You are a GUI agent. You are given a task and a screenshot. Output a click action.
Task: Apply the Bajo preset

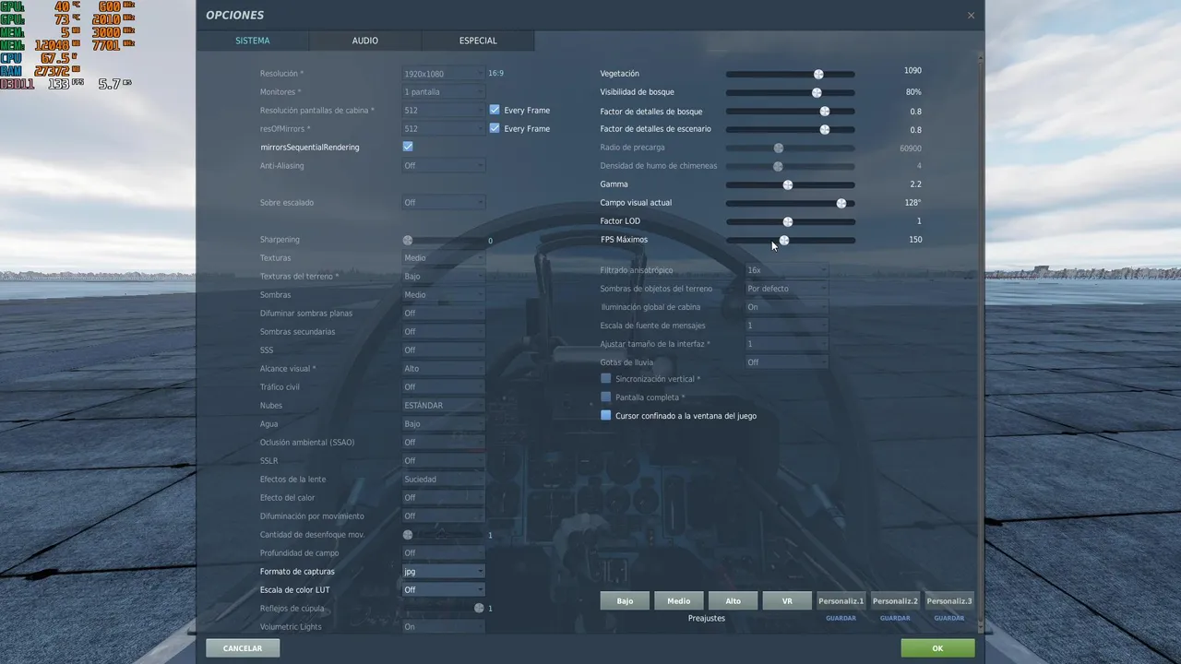pos(625,601)
